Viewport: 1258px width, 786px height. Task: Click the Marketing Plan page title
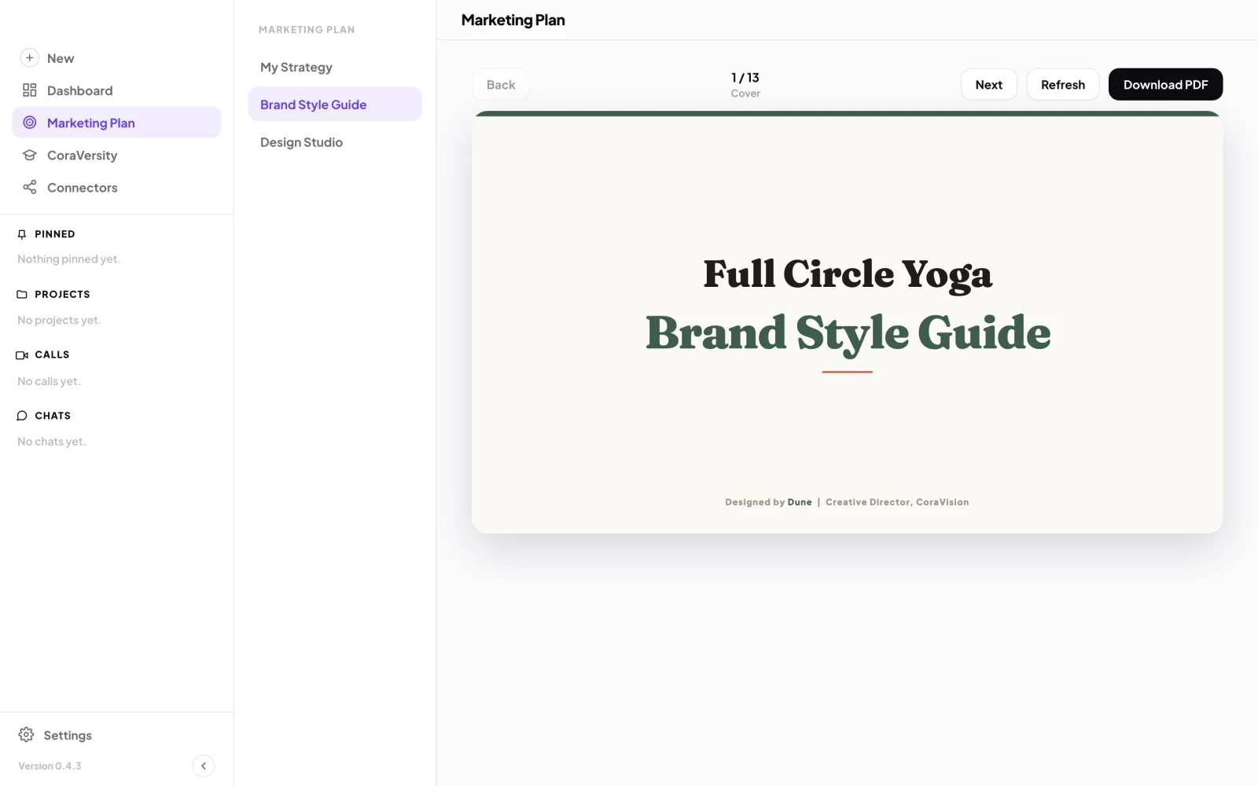coord(513,20)
